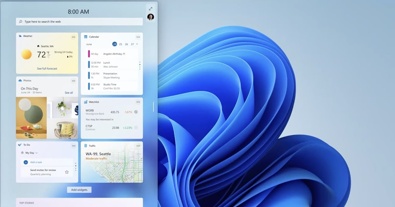The width and height of the screenshot is (395, 207).
Task: Open See full forecast
Action: click(46, 69)
